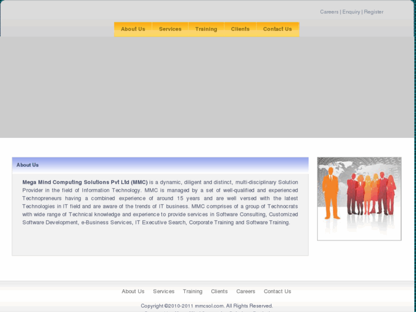Screen dimensions: 416x312
Task: Open the Register link in the header
Action: pyautogui.click(x=374, y=12)
